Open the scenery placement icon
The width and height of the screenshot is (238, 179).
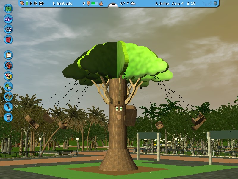pos(8,87)
